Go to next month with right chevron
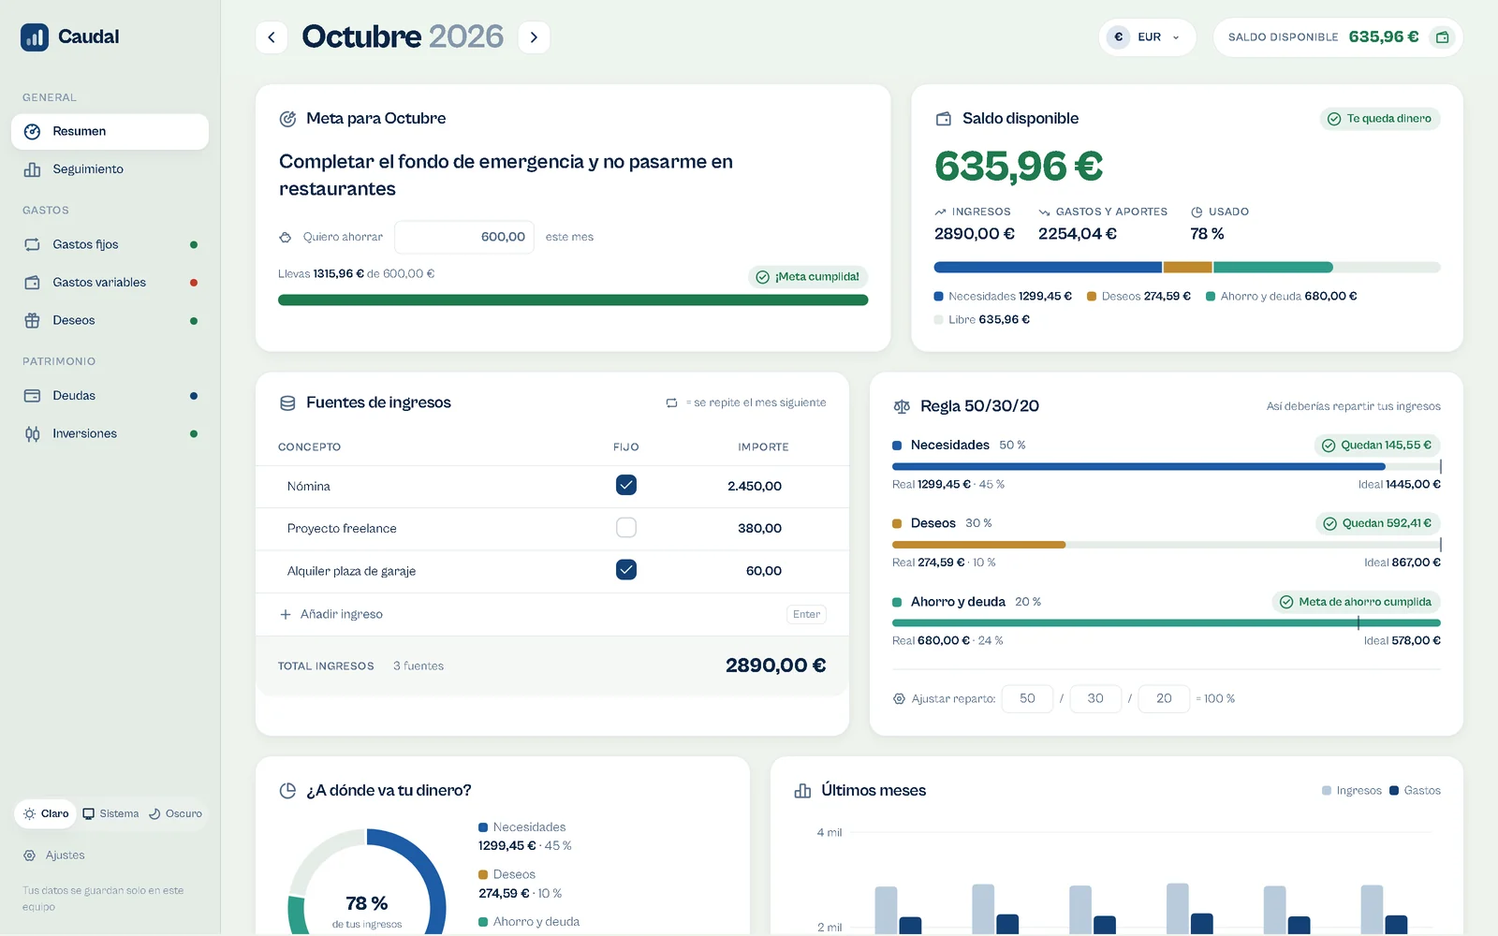 coord(534,37)
